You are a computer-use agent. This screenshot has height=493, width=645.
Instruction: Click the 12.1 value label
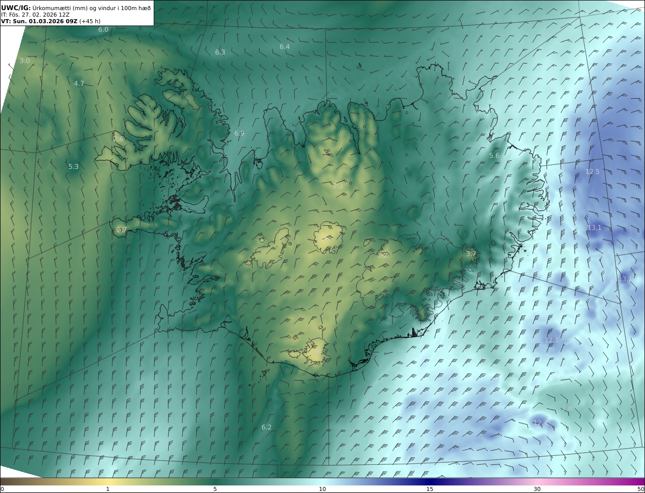pyautogui.click(x=552, y=340)
